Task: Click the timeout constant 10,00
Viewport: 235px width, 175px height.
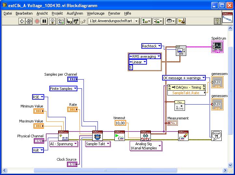Action: point(119,123)
